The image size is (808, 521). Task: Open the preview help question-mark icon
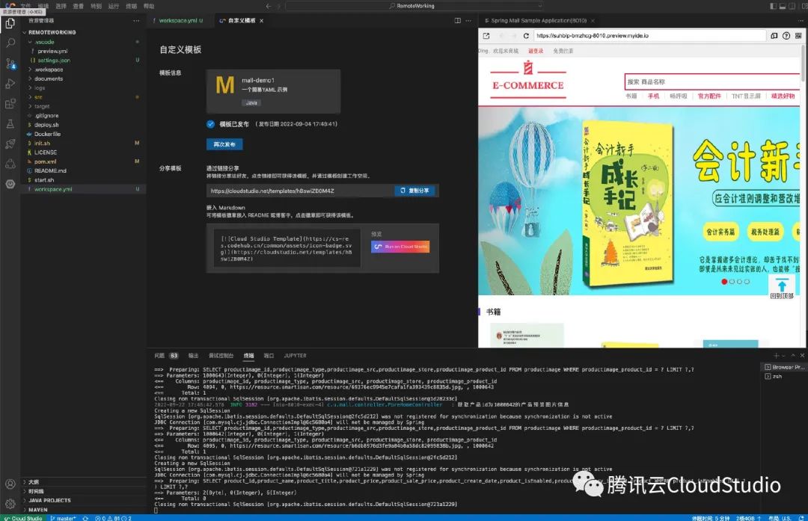point(786,36)
